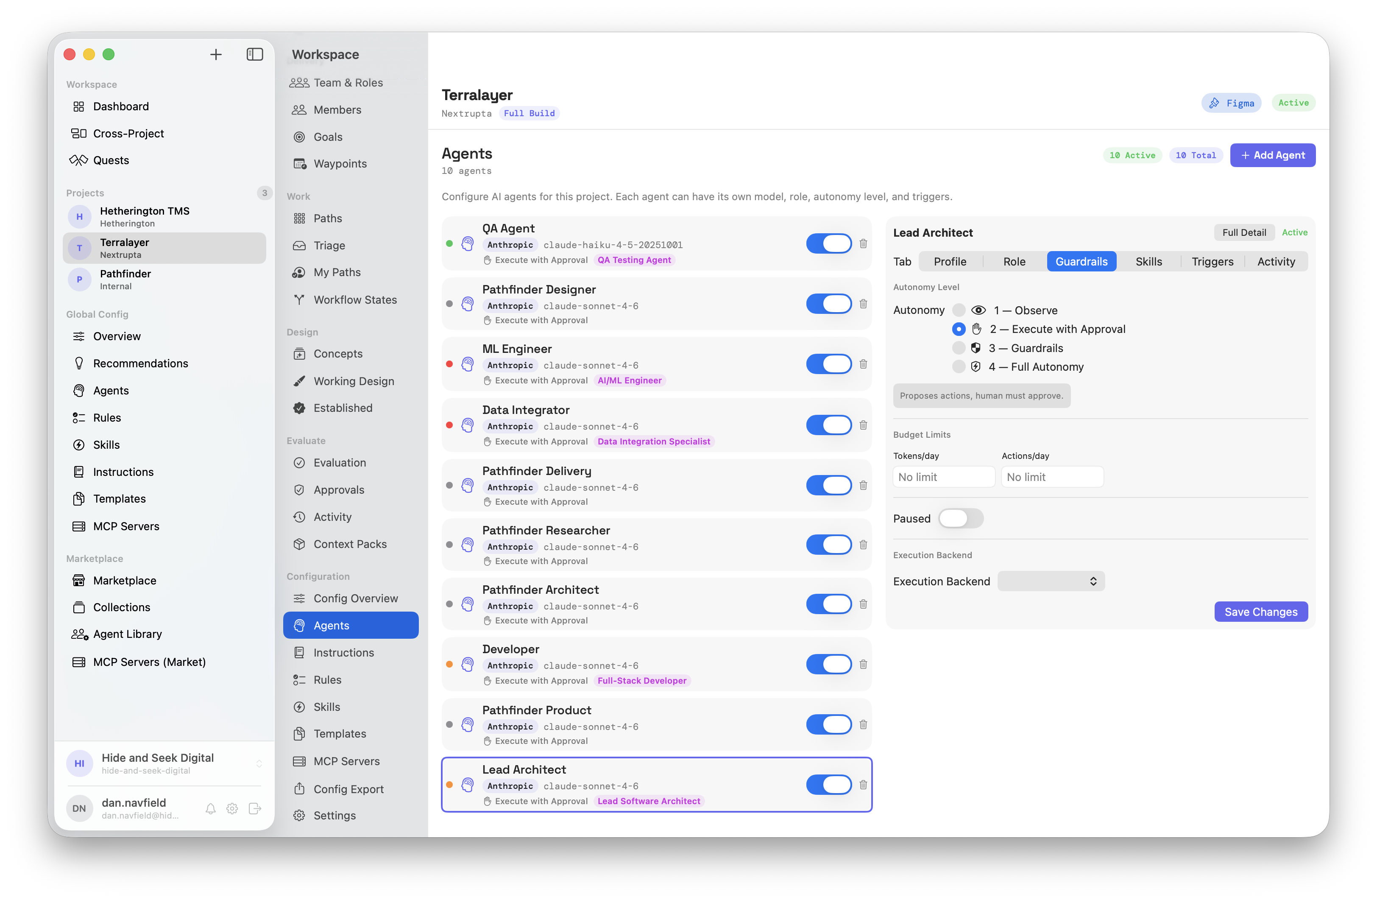Screen dimensions: 1377x900
Task: Click trash icon for Lead Architect agent
Action: 863,785
